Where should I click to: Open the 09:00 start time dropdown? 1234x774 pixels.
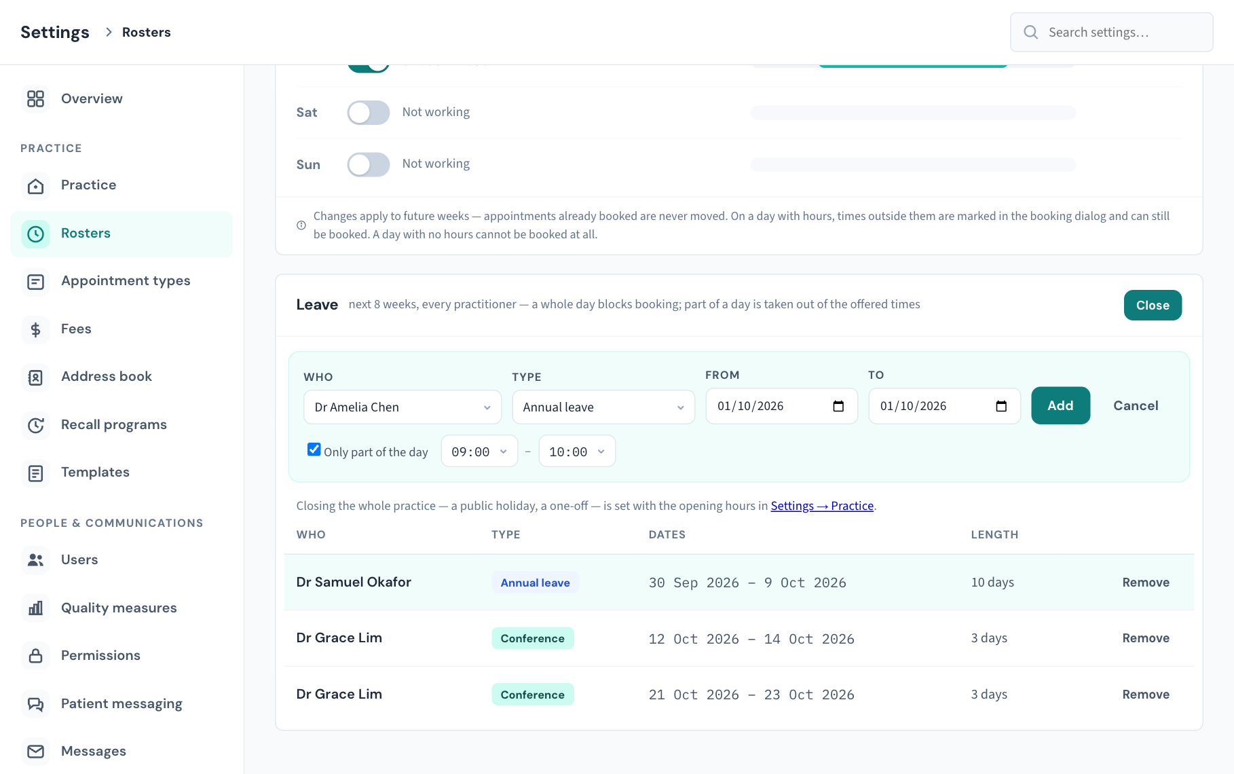coord(479,451)
